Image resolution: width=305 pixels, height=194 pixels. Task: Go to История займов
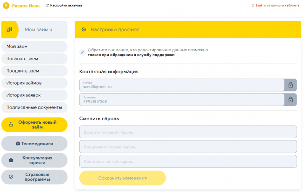tap(34, 83)
